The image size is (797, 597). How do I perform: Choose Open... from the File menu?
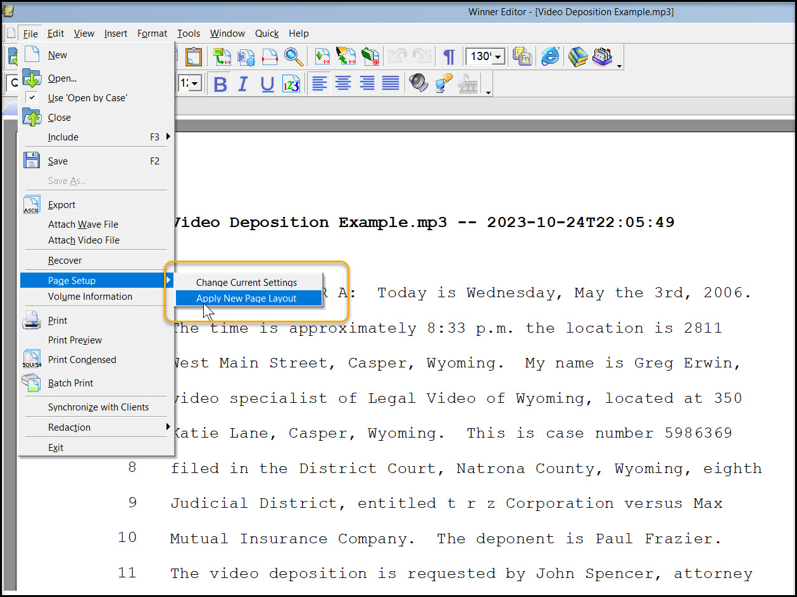tap(97, 78)
